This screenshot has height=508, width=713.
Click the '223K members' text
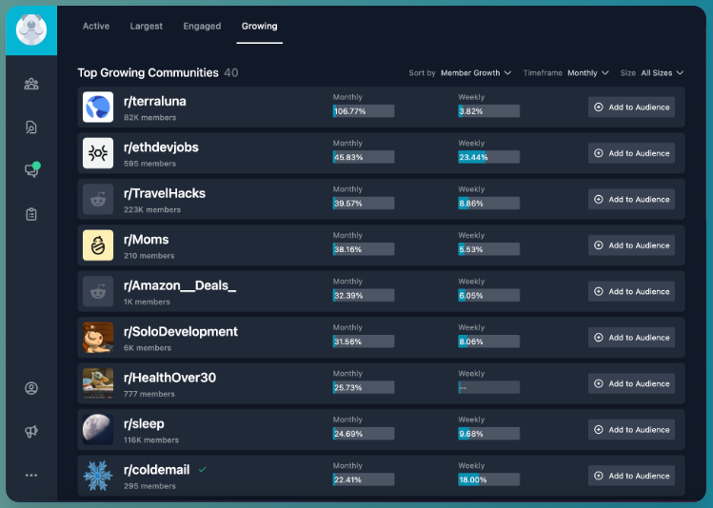pyautogui.click(x=152, y=209)
